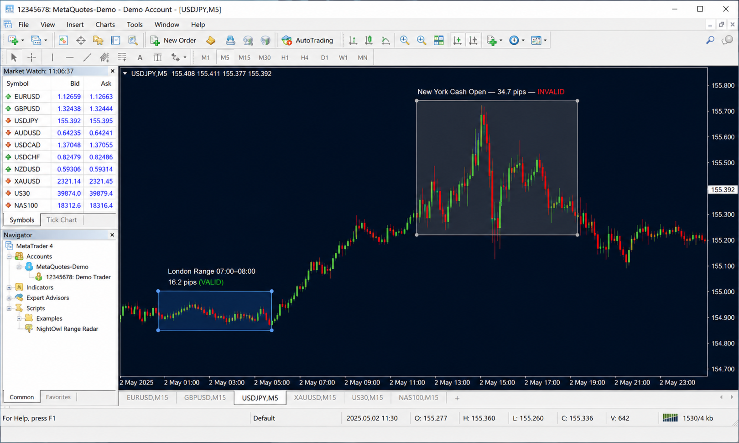Switch timeframe to M1
The height and width of the screenshot is (443, 739).
click(206, 57)
